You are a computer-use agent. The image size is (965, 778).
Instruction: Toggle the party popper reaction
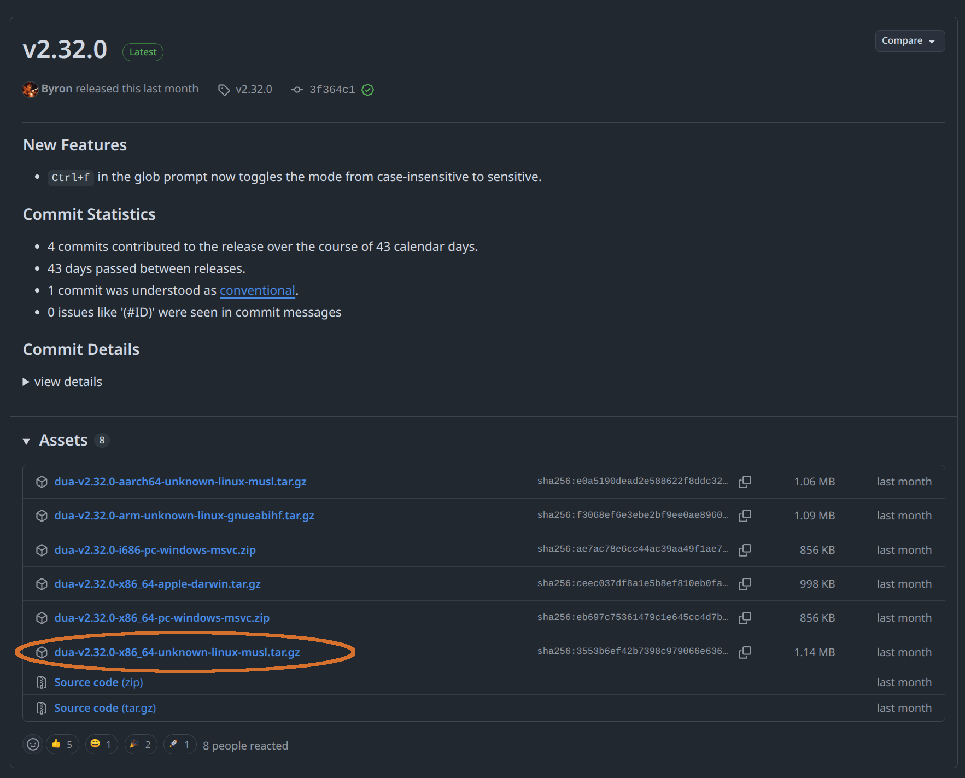141,745
